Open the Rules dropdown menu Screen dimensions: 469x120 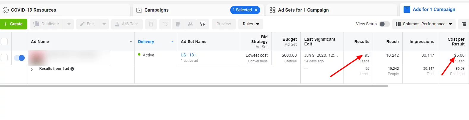point(251,24)
